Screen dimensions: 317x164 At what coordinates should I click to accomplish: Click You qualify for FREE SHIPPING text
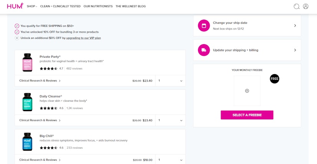coord(47,26)
